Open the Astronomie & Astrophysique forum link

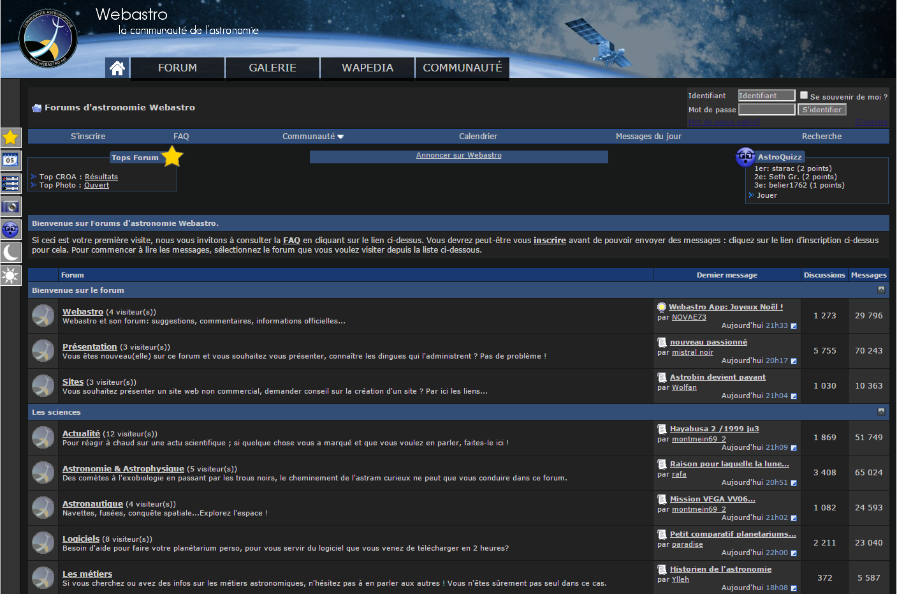coord(123,468)
